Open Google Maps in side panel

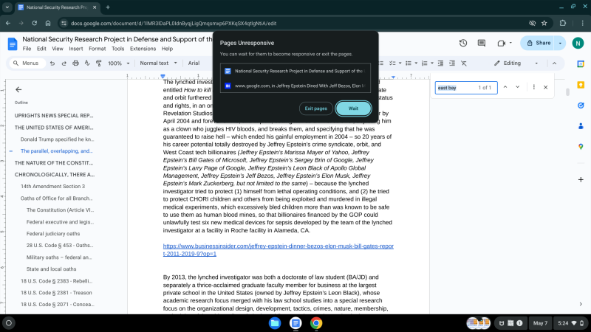tap(581, 147)
